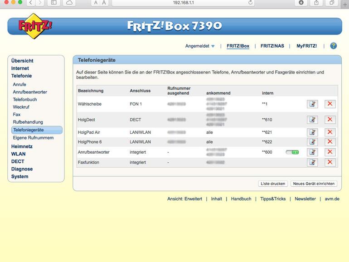Open Safari downloads list

[301, 3]
